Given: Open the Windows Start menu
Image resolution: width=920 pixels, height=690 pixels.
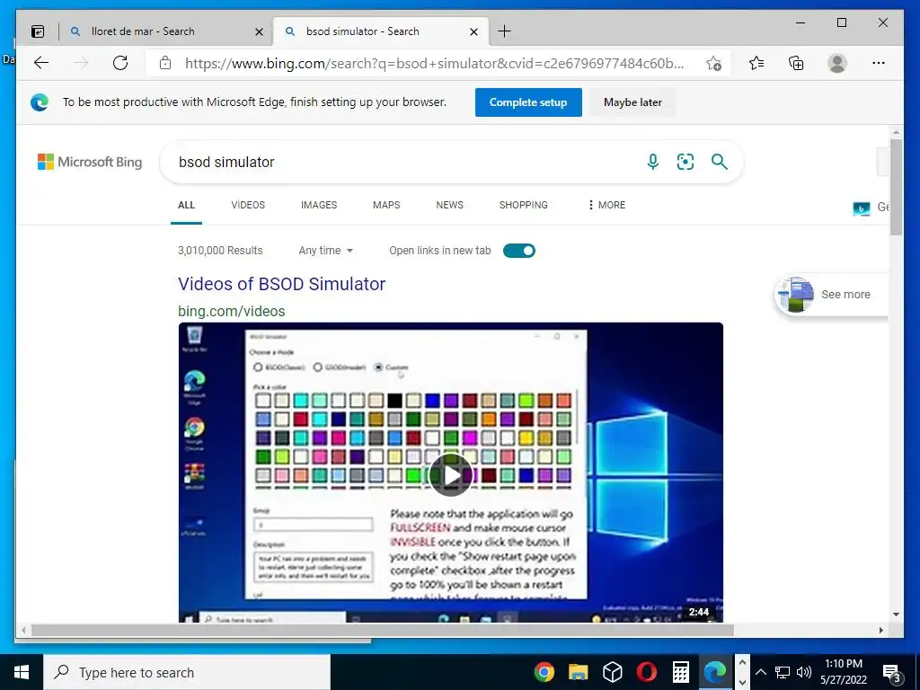Looking at the screenshot, I should point(22,672).
